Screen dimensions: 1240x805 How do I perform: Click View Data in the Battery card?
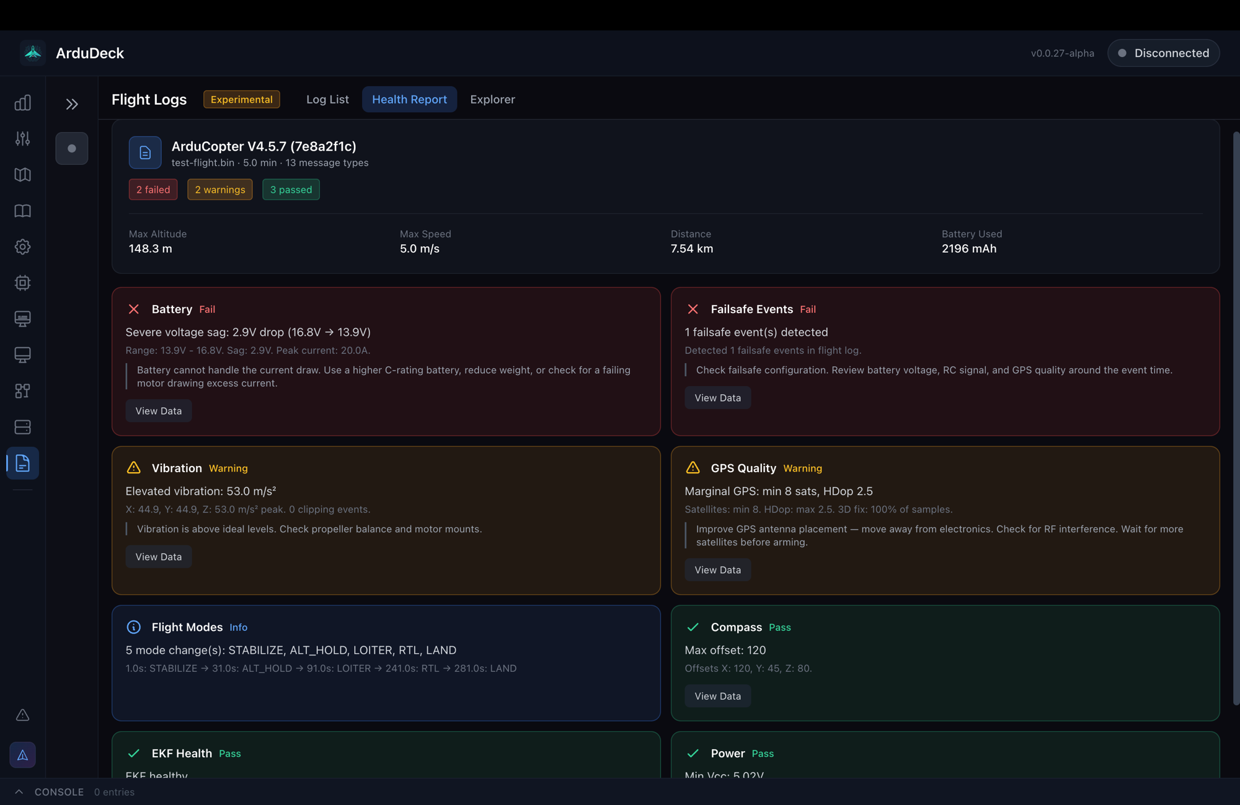click(x=159, y=411)
